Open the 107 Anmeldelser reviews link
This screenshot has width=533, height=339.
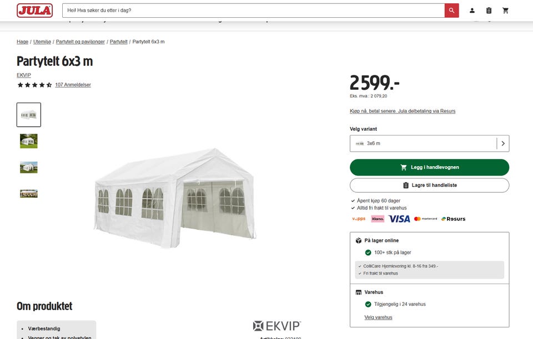tap(73, 85)
